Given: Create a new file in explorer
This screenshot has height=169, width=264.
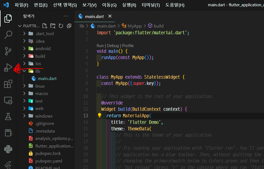Looking at the screenshot, I should 45,26.
